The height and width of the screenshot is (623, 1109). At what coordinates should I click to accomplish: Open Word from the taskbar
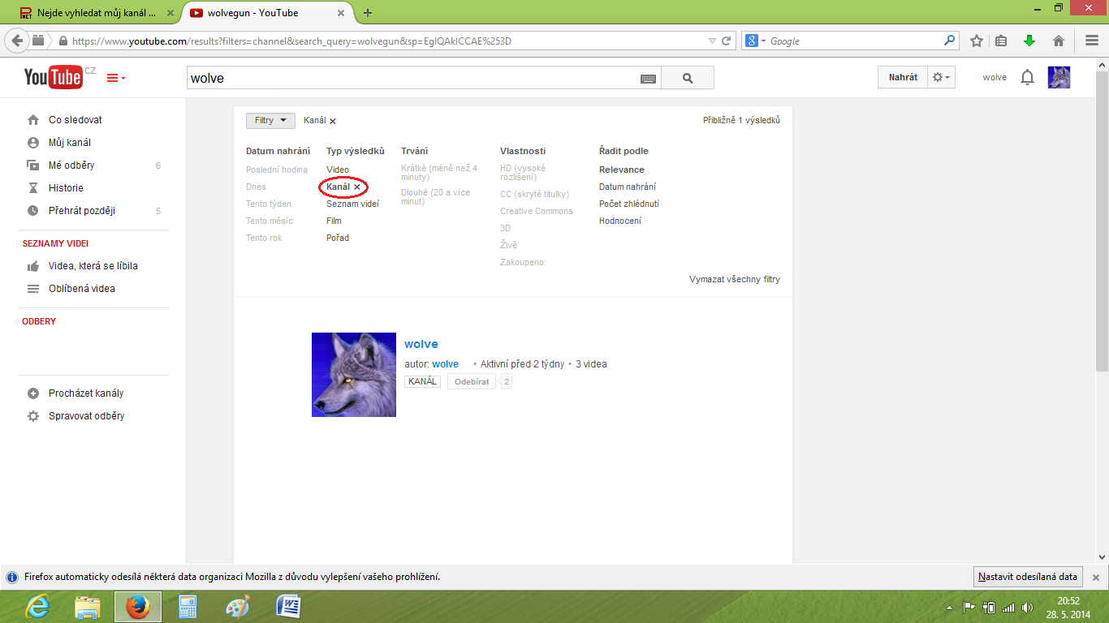289,607
